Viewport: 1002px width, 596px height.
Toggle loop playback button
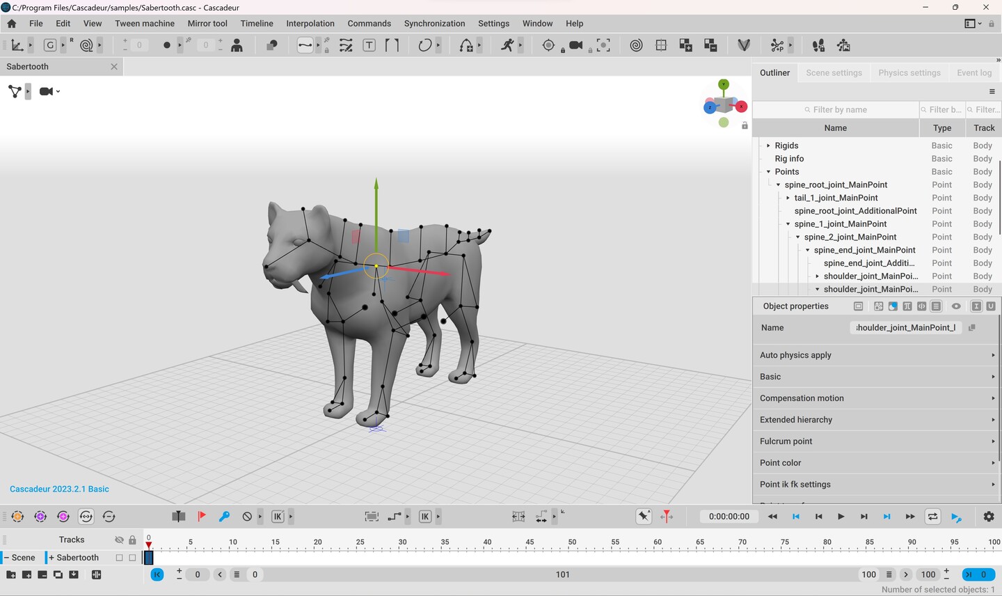(932, 517)
